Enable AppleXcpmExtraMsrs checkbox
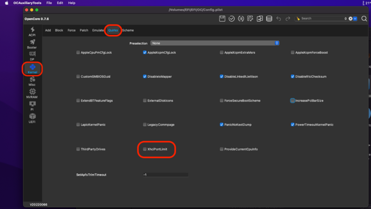Viewport: 371px width, 209px height. tap(222, 52)
